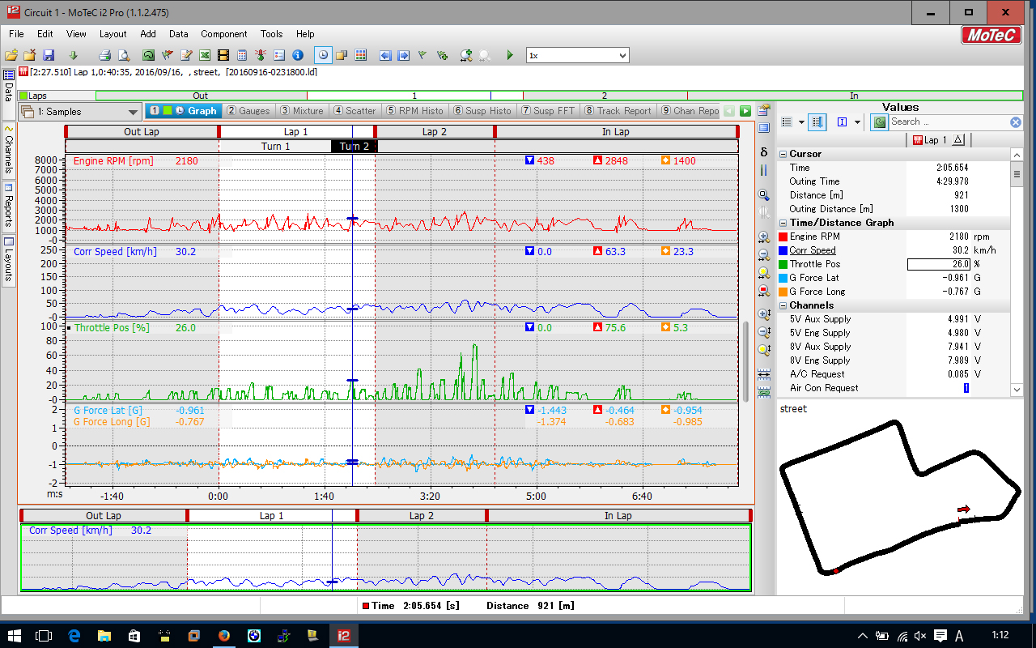Switch to the RPM Histo tab
Screen dimensions: 1036x648
pyautogui.click(x=414, y=111)
